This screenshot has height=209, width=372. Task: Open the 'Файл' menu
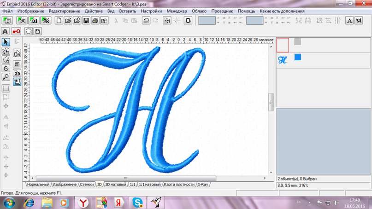[x=7, y=10]
